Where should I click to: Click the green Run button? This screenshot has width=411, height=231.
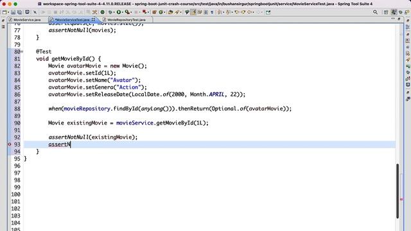click(119, 12)
